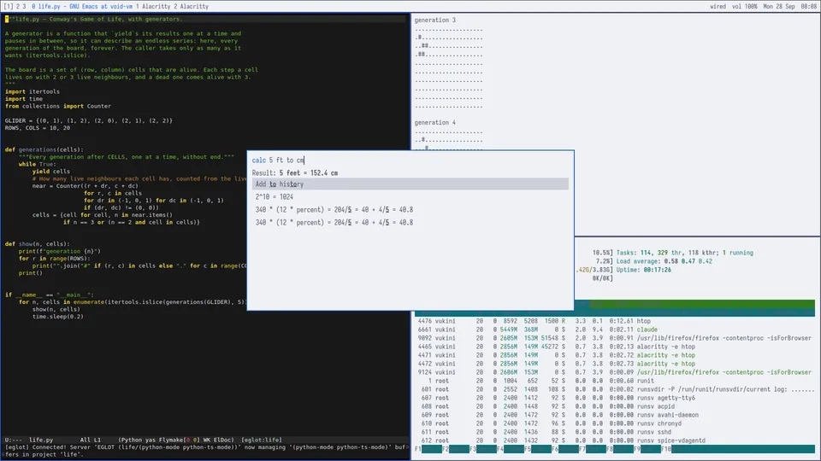The image size is (821, 461).
Task: Click the '[eglot:life]' mode line indicator
Action: [262, 441]
